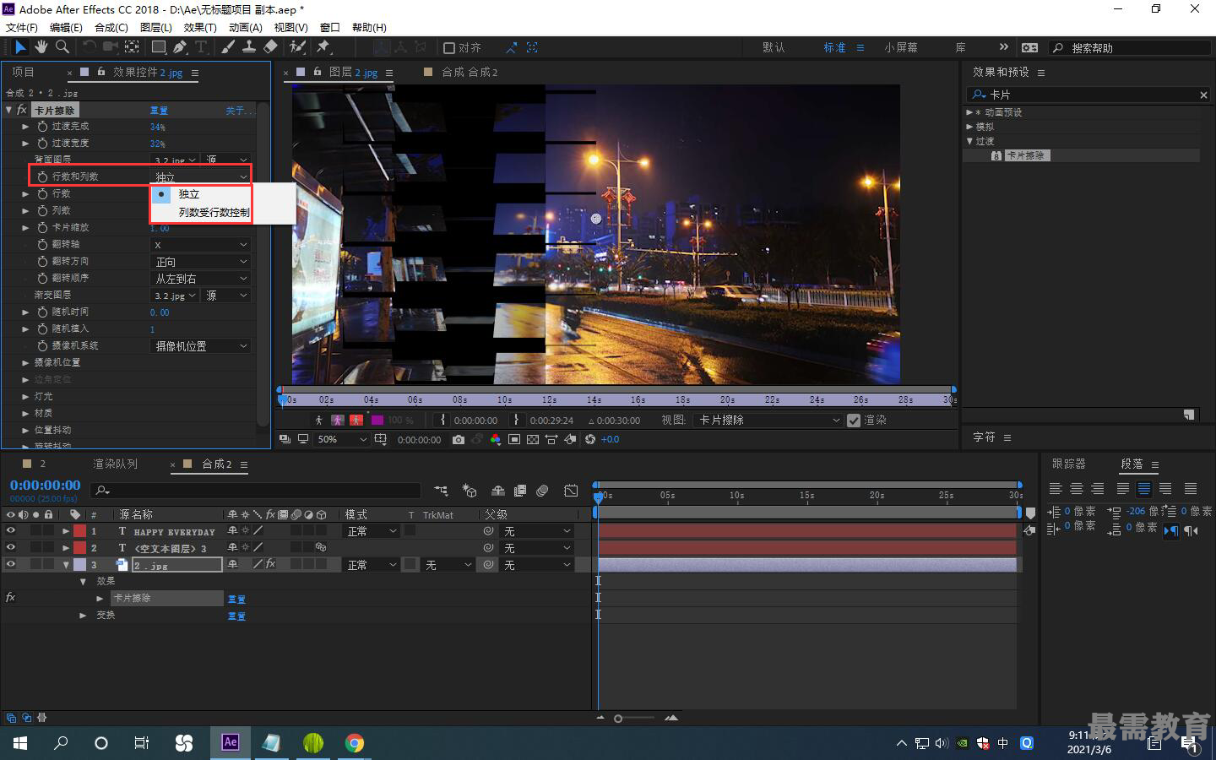This screenshot has height=760, width=1216.
Task: Click 重置 link in effect controls
Action: pos(159,111)
